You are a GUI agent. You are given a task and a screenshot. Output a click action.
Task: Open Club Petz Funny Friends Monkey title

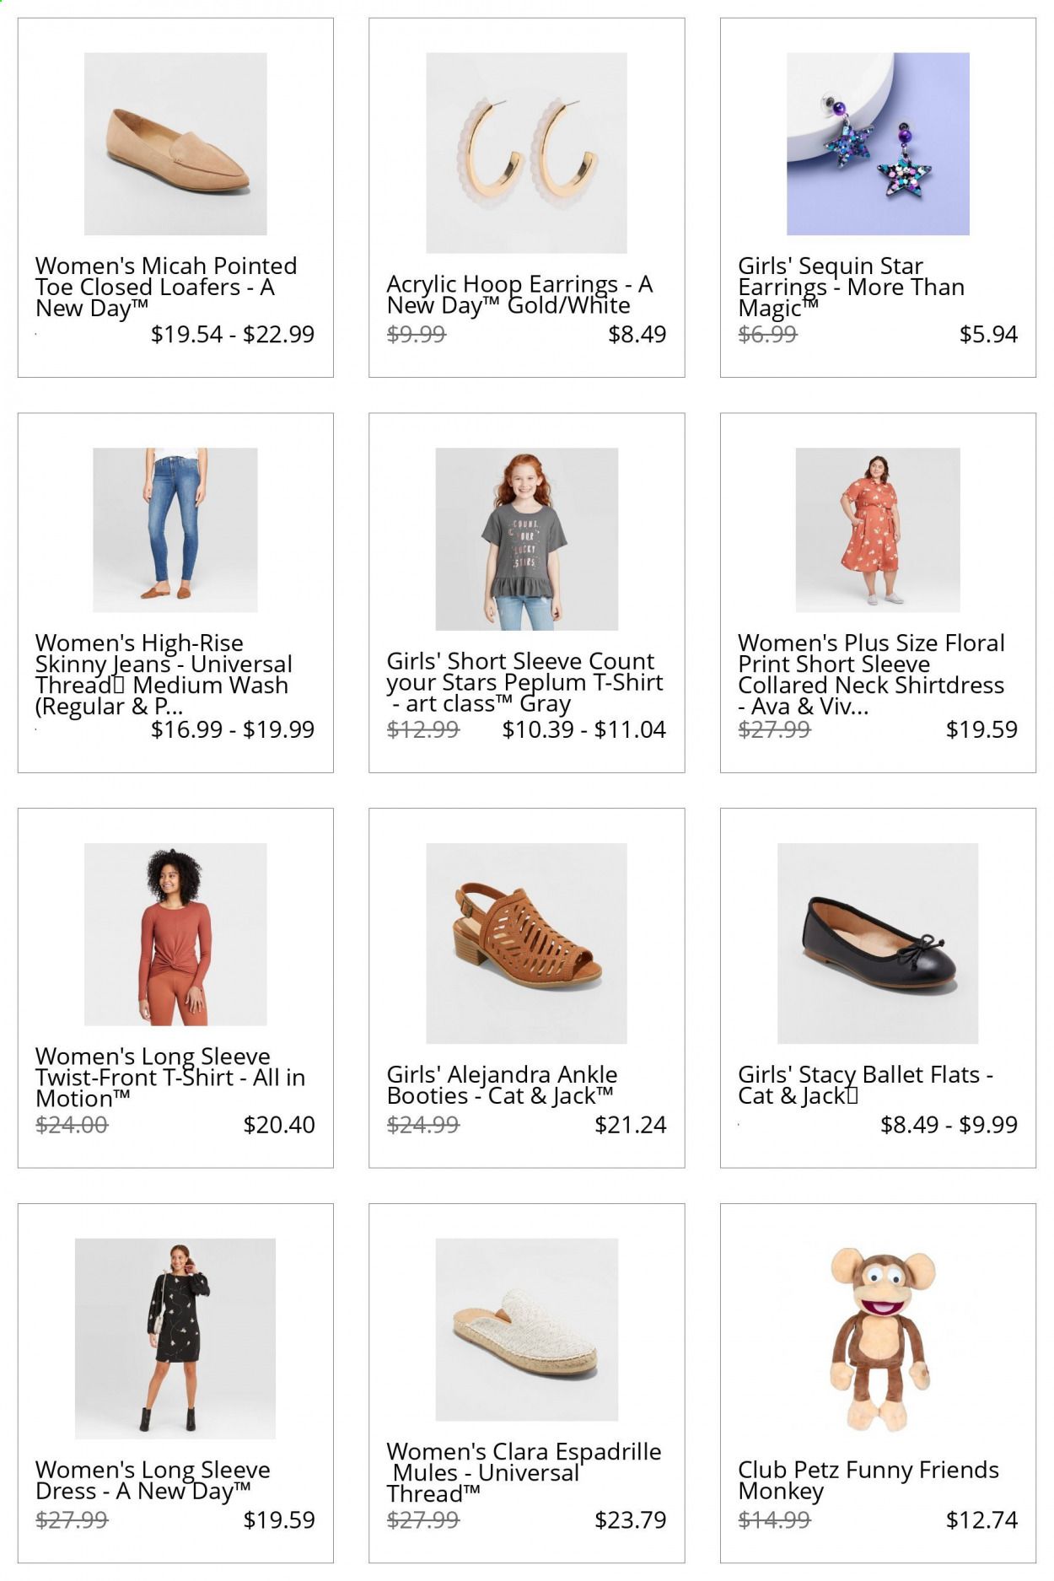(868, 1481)
